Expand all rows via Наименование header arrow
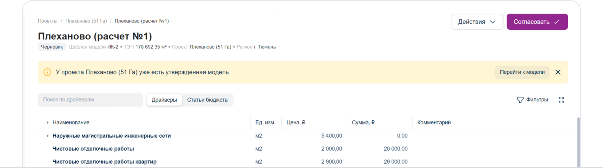 click(47, 123)
